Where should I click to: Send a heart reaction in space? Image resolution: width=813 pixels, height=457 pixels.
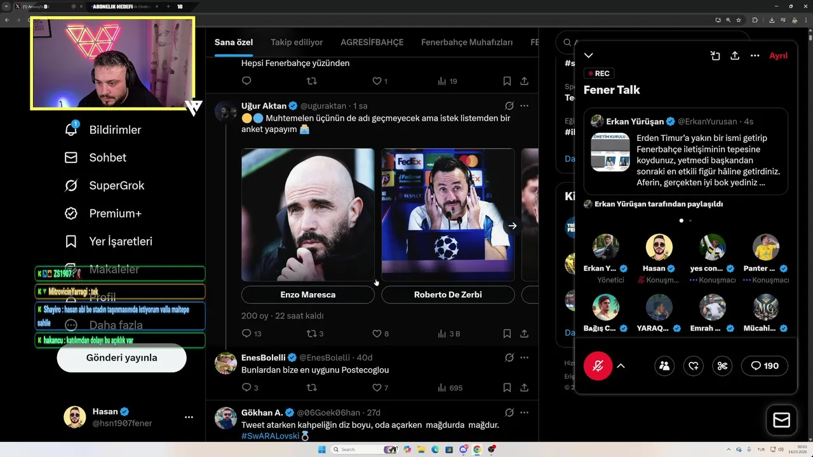pyautogui.click(x=694, y=366)
